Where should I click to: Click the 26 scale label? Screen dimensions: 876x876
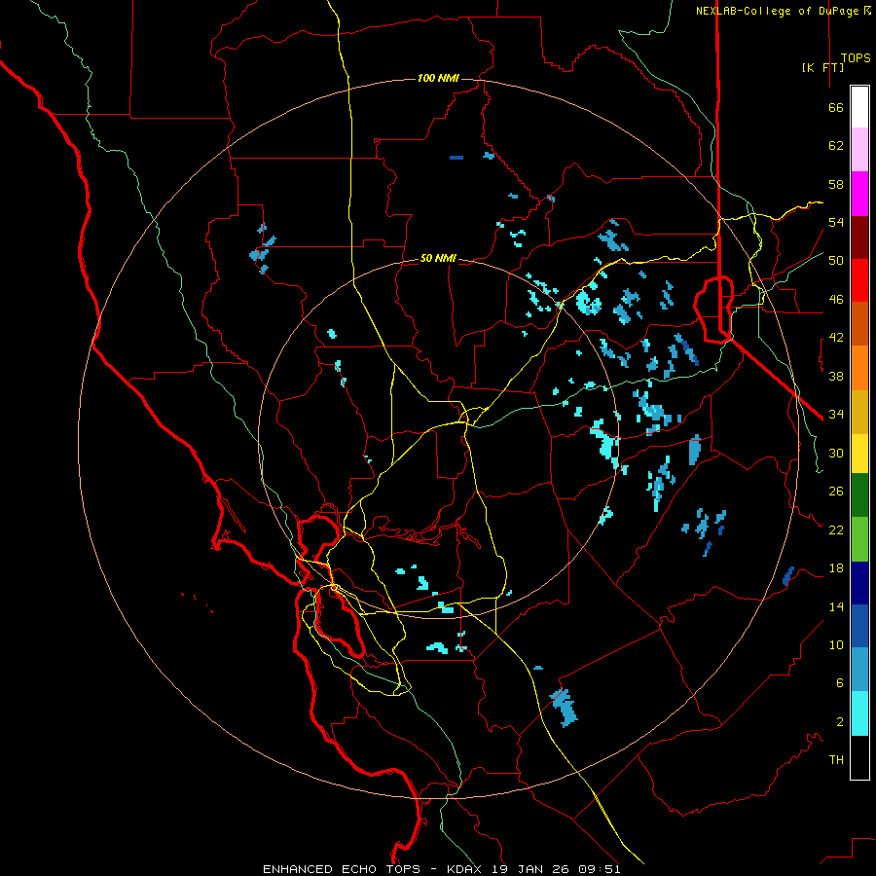point(836,492)
